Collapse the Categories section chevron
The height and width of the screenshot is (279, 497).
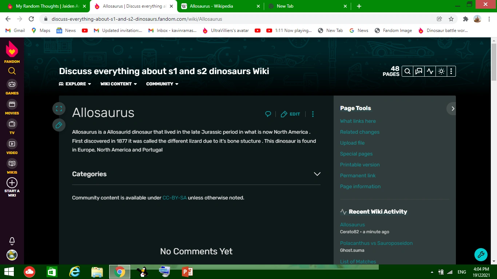pyautogui.click(x=317, y=174)
